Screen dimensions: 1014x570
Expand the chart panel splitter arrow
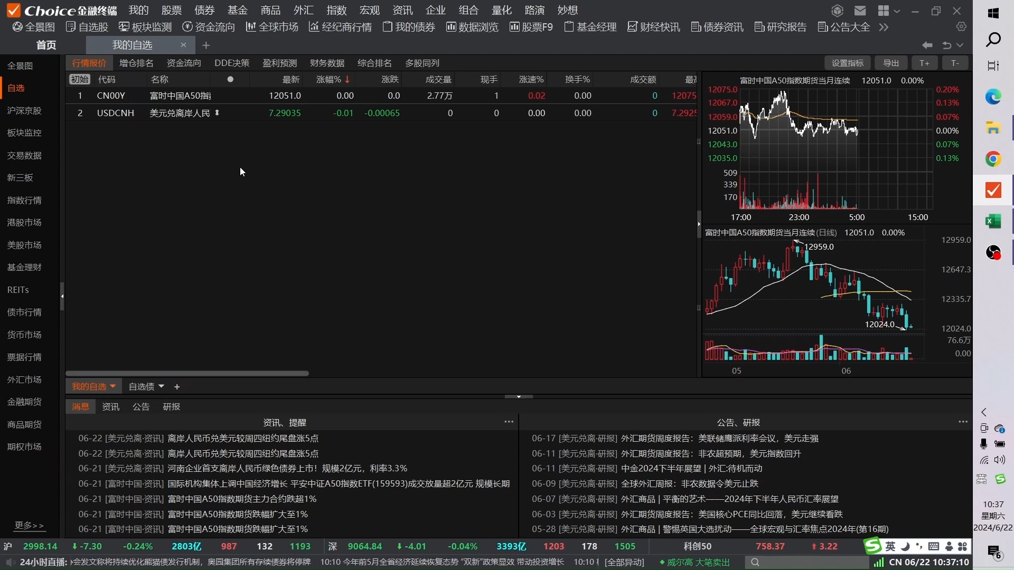[699, 224]
